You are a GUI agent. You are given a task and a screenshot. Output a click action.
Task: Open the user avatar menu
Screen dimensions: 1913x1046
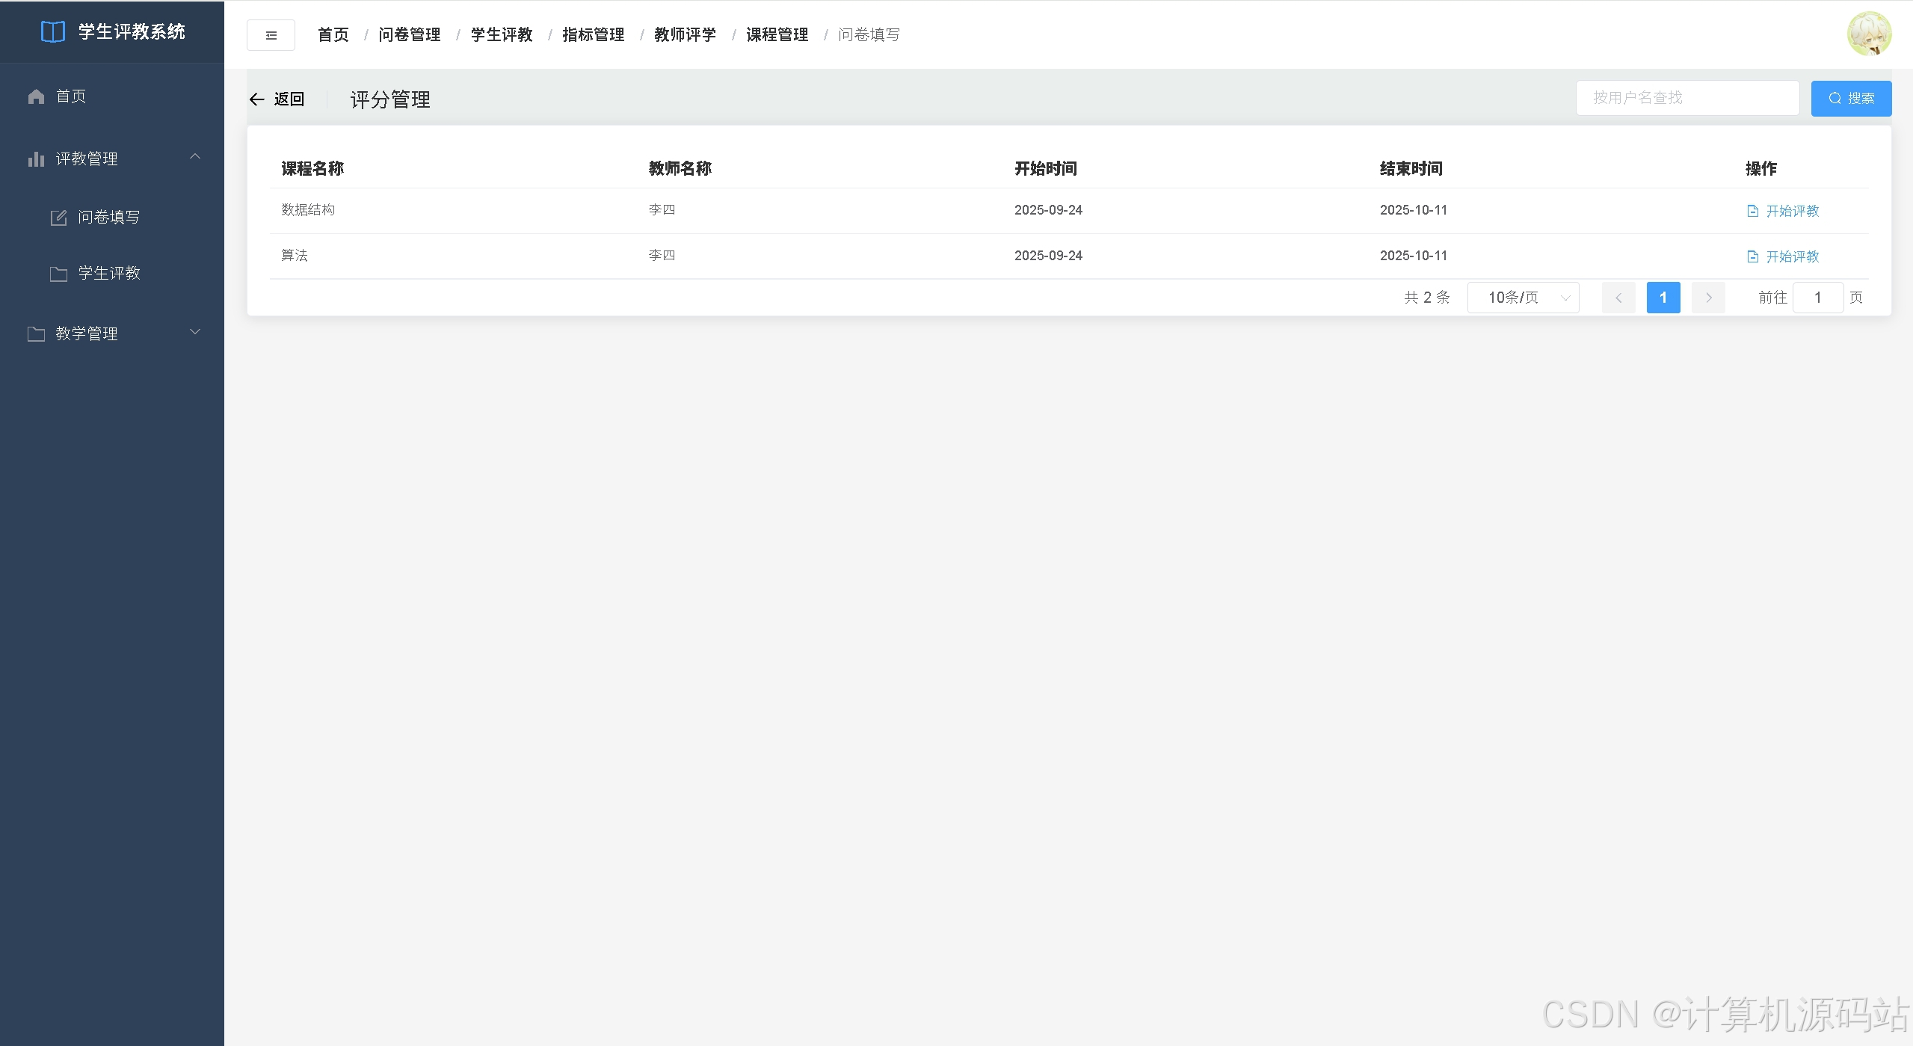tap(1869, 34)
